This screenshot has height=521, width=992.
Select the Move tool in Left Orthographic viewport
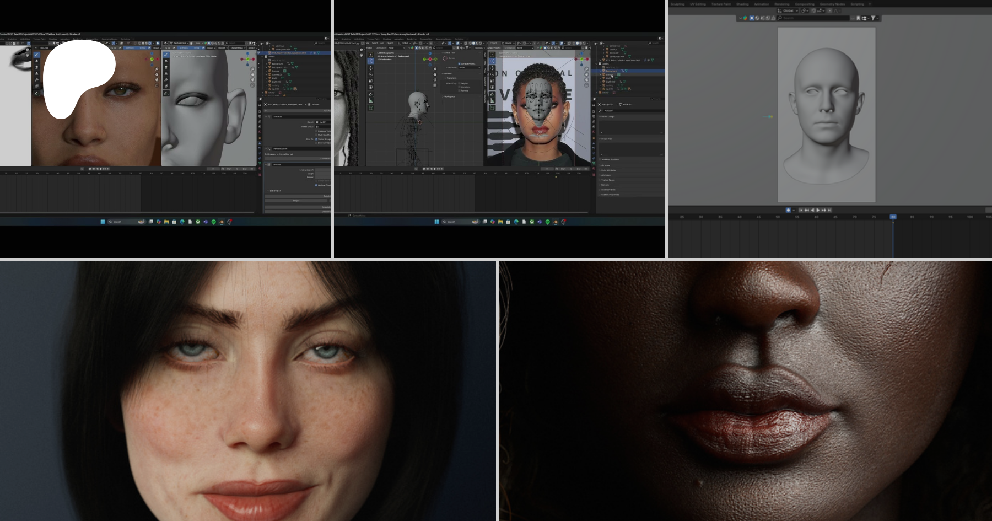370,68
